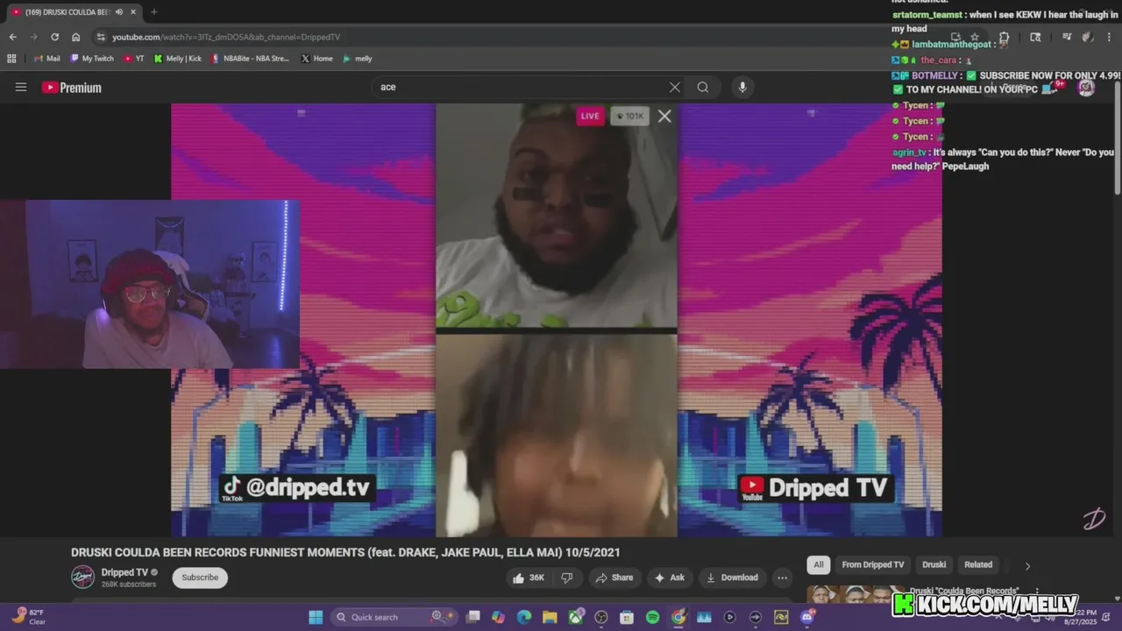Open the Windows Start menu
The width and height of the screenshot is (1122, 631).
coord(316,617)
